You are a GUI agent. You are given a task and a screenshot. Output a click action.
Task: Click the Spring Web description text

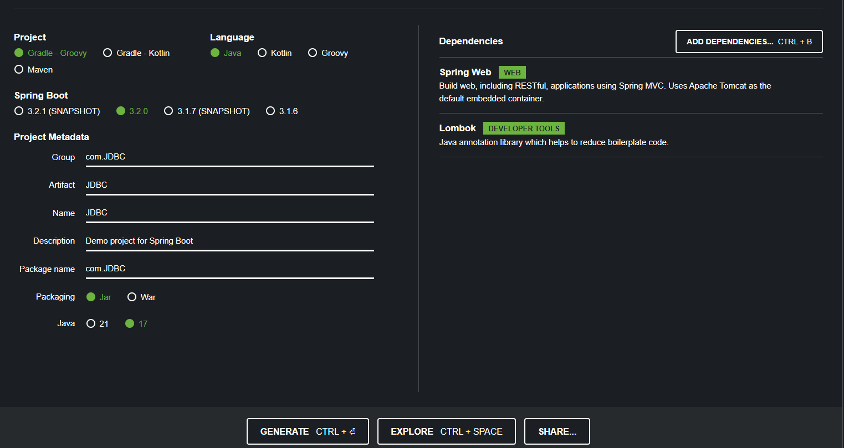point(605,92)
